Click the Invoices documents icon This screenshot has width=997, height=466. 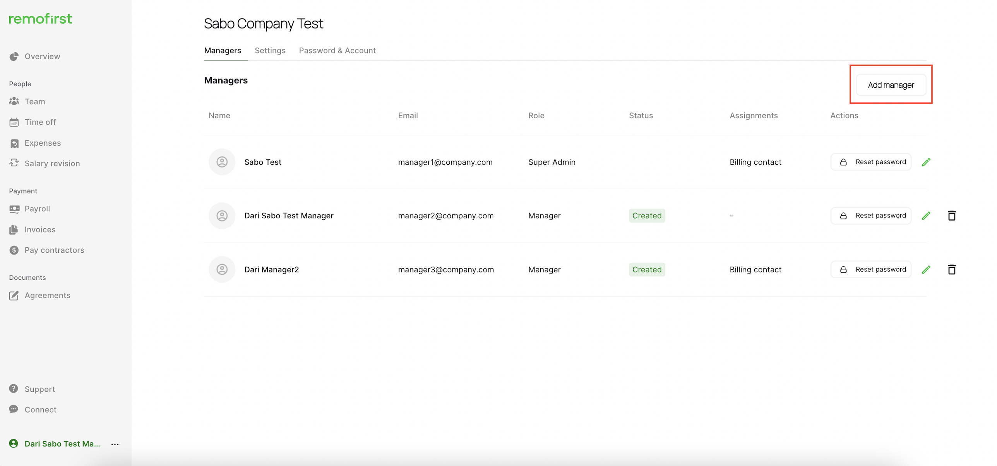tap(14, 230)
